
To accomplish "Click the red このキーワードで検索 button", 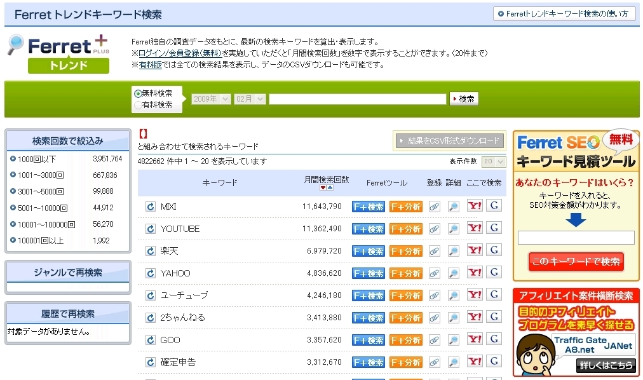I will coord(576,262).
